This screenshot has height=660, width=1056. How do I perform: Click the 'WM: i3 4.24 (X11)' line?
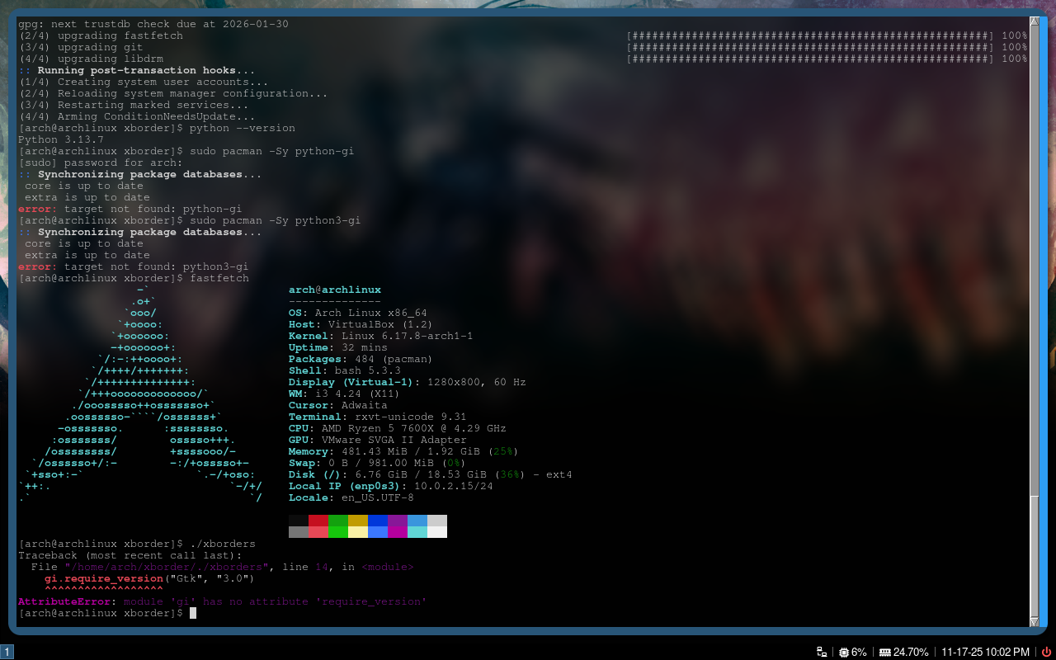(345, 394)
